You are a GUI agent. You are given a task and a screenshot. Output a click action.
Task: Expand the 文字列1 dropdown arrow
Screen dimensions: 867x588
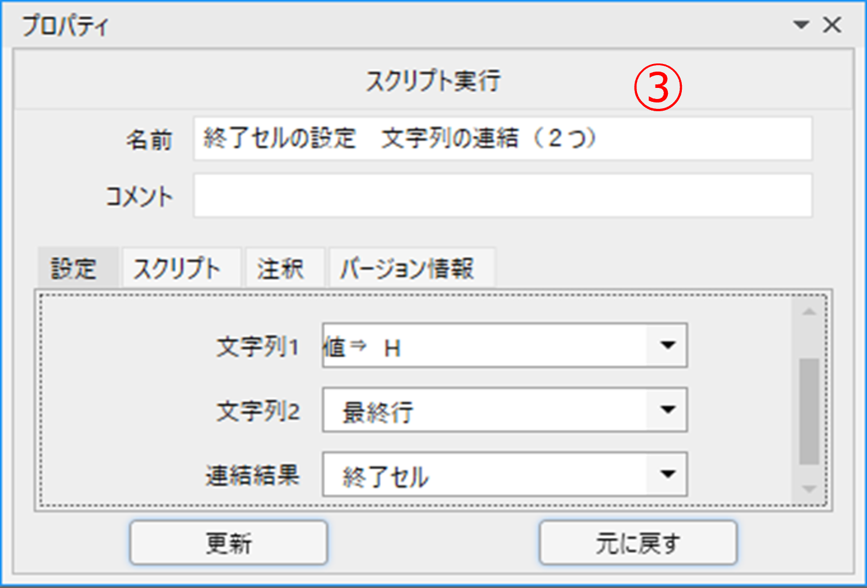coord(668,345)
